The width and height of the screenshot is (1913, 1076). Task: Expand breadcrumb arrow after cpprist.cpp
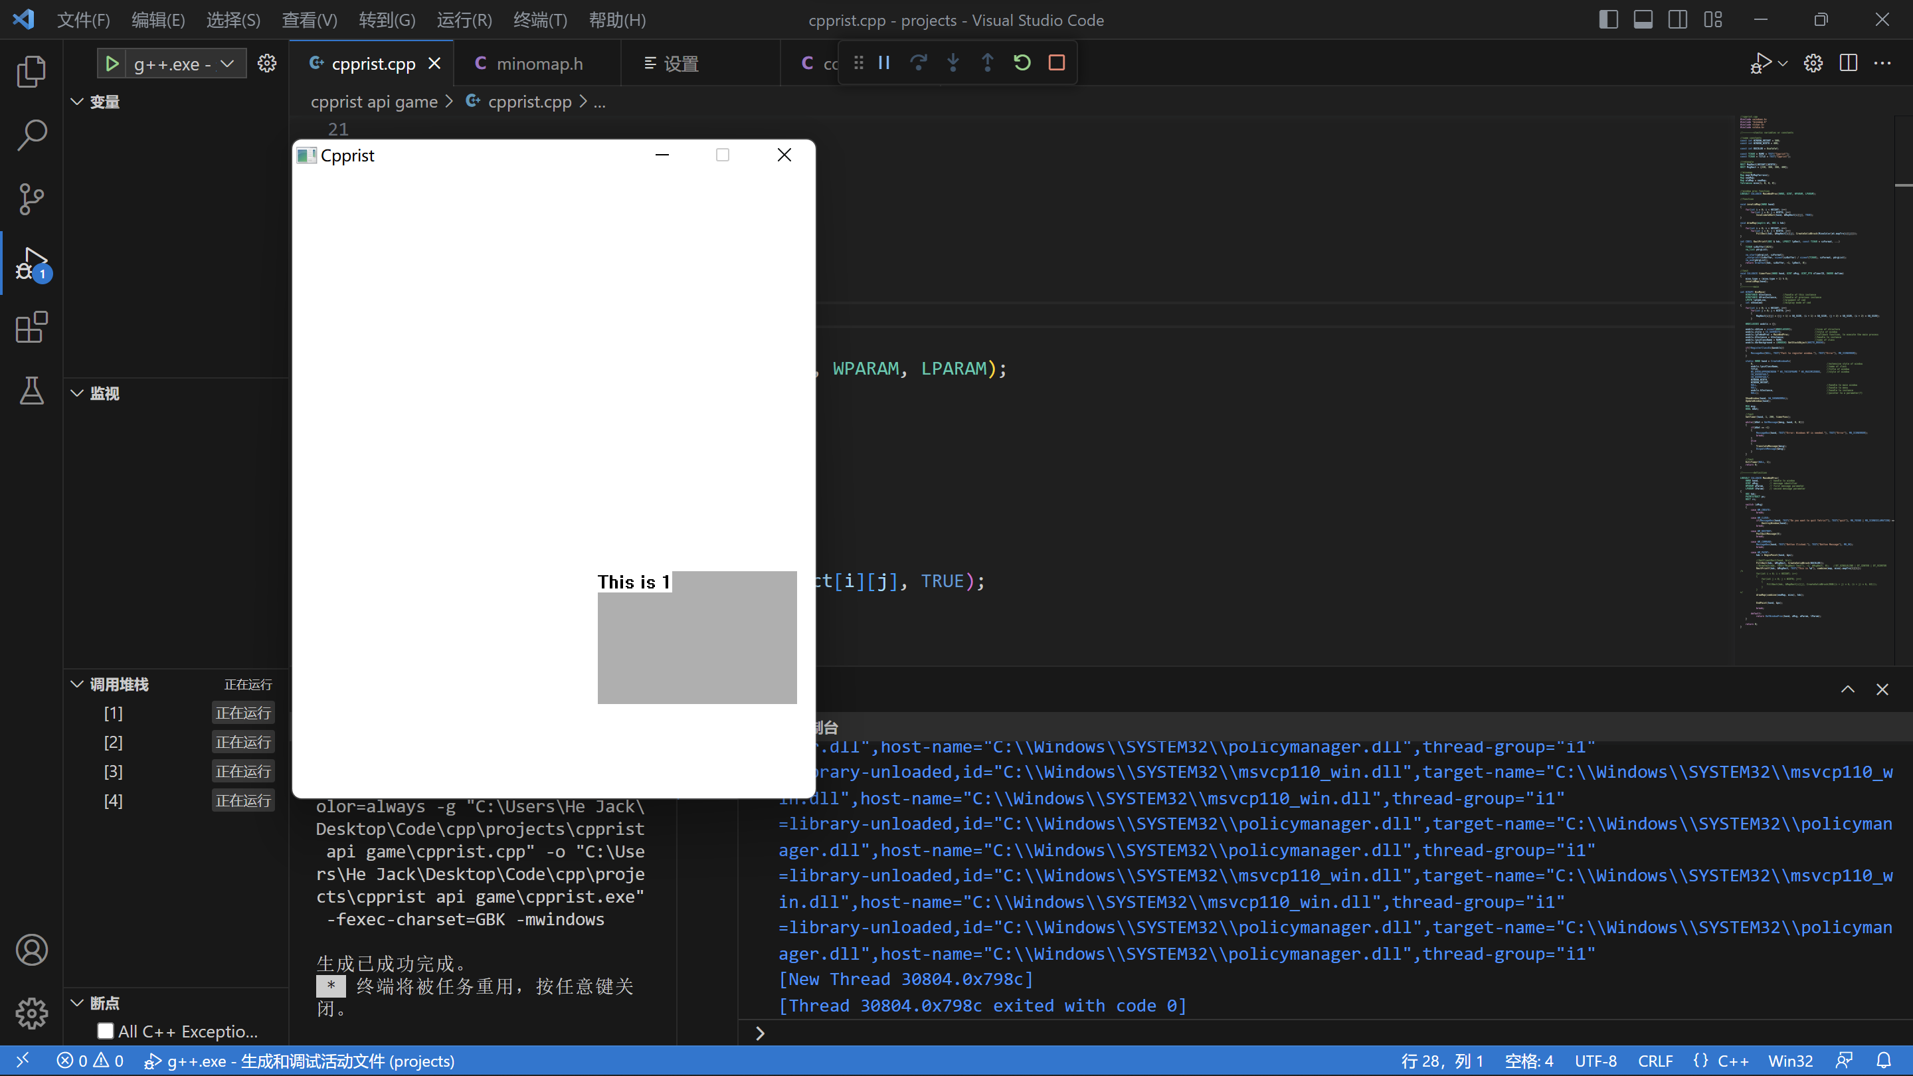tap(583, 101)
